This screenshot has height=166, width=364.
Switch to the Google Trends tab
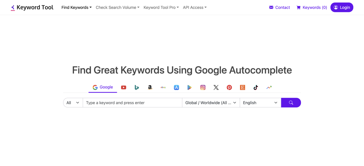269,88
